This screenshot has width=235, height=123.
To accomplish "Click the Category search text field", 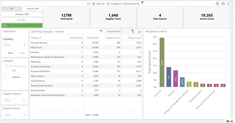I will (x=16, y=66).
